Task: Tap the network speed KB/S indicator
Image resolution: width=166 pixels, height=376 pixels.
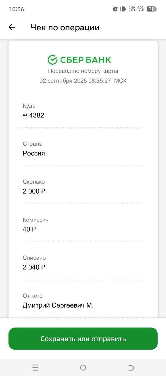Action: [x=132, y=9]
